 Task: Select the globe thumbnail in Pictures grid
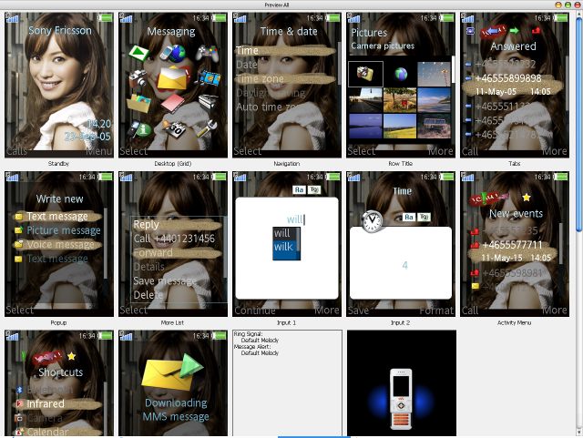[401, 74]
